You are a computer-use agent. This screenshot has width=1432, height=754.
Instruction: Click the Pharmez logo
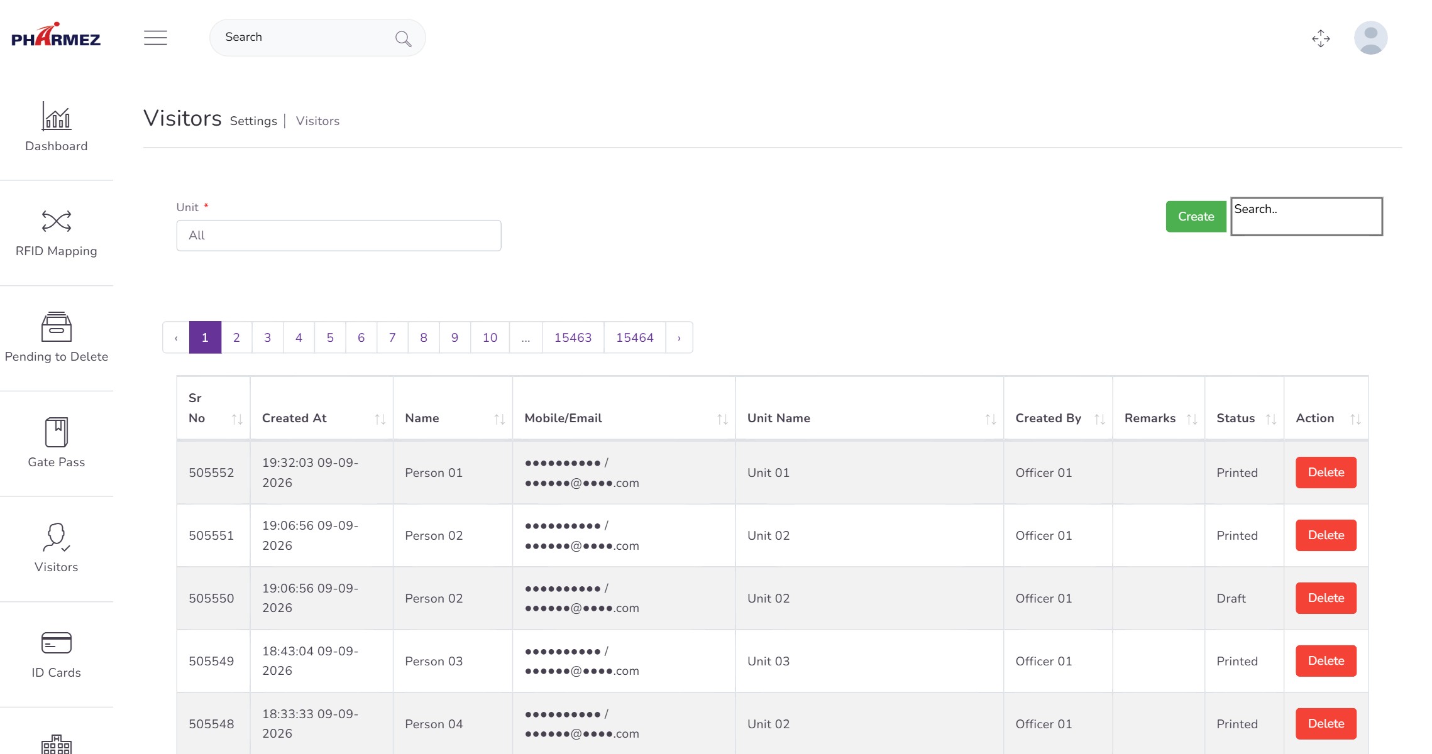(x=56, y=35)
